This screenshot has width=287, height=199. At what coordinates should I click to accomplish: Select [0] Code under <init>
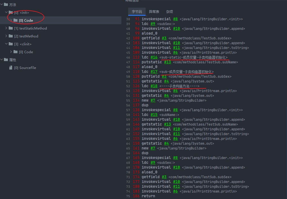coord(26,21)
